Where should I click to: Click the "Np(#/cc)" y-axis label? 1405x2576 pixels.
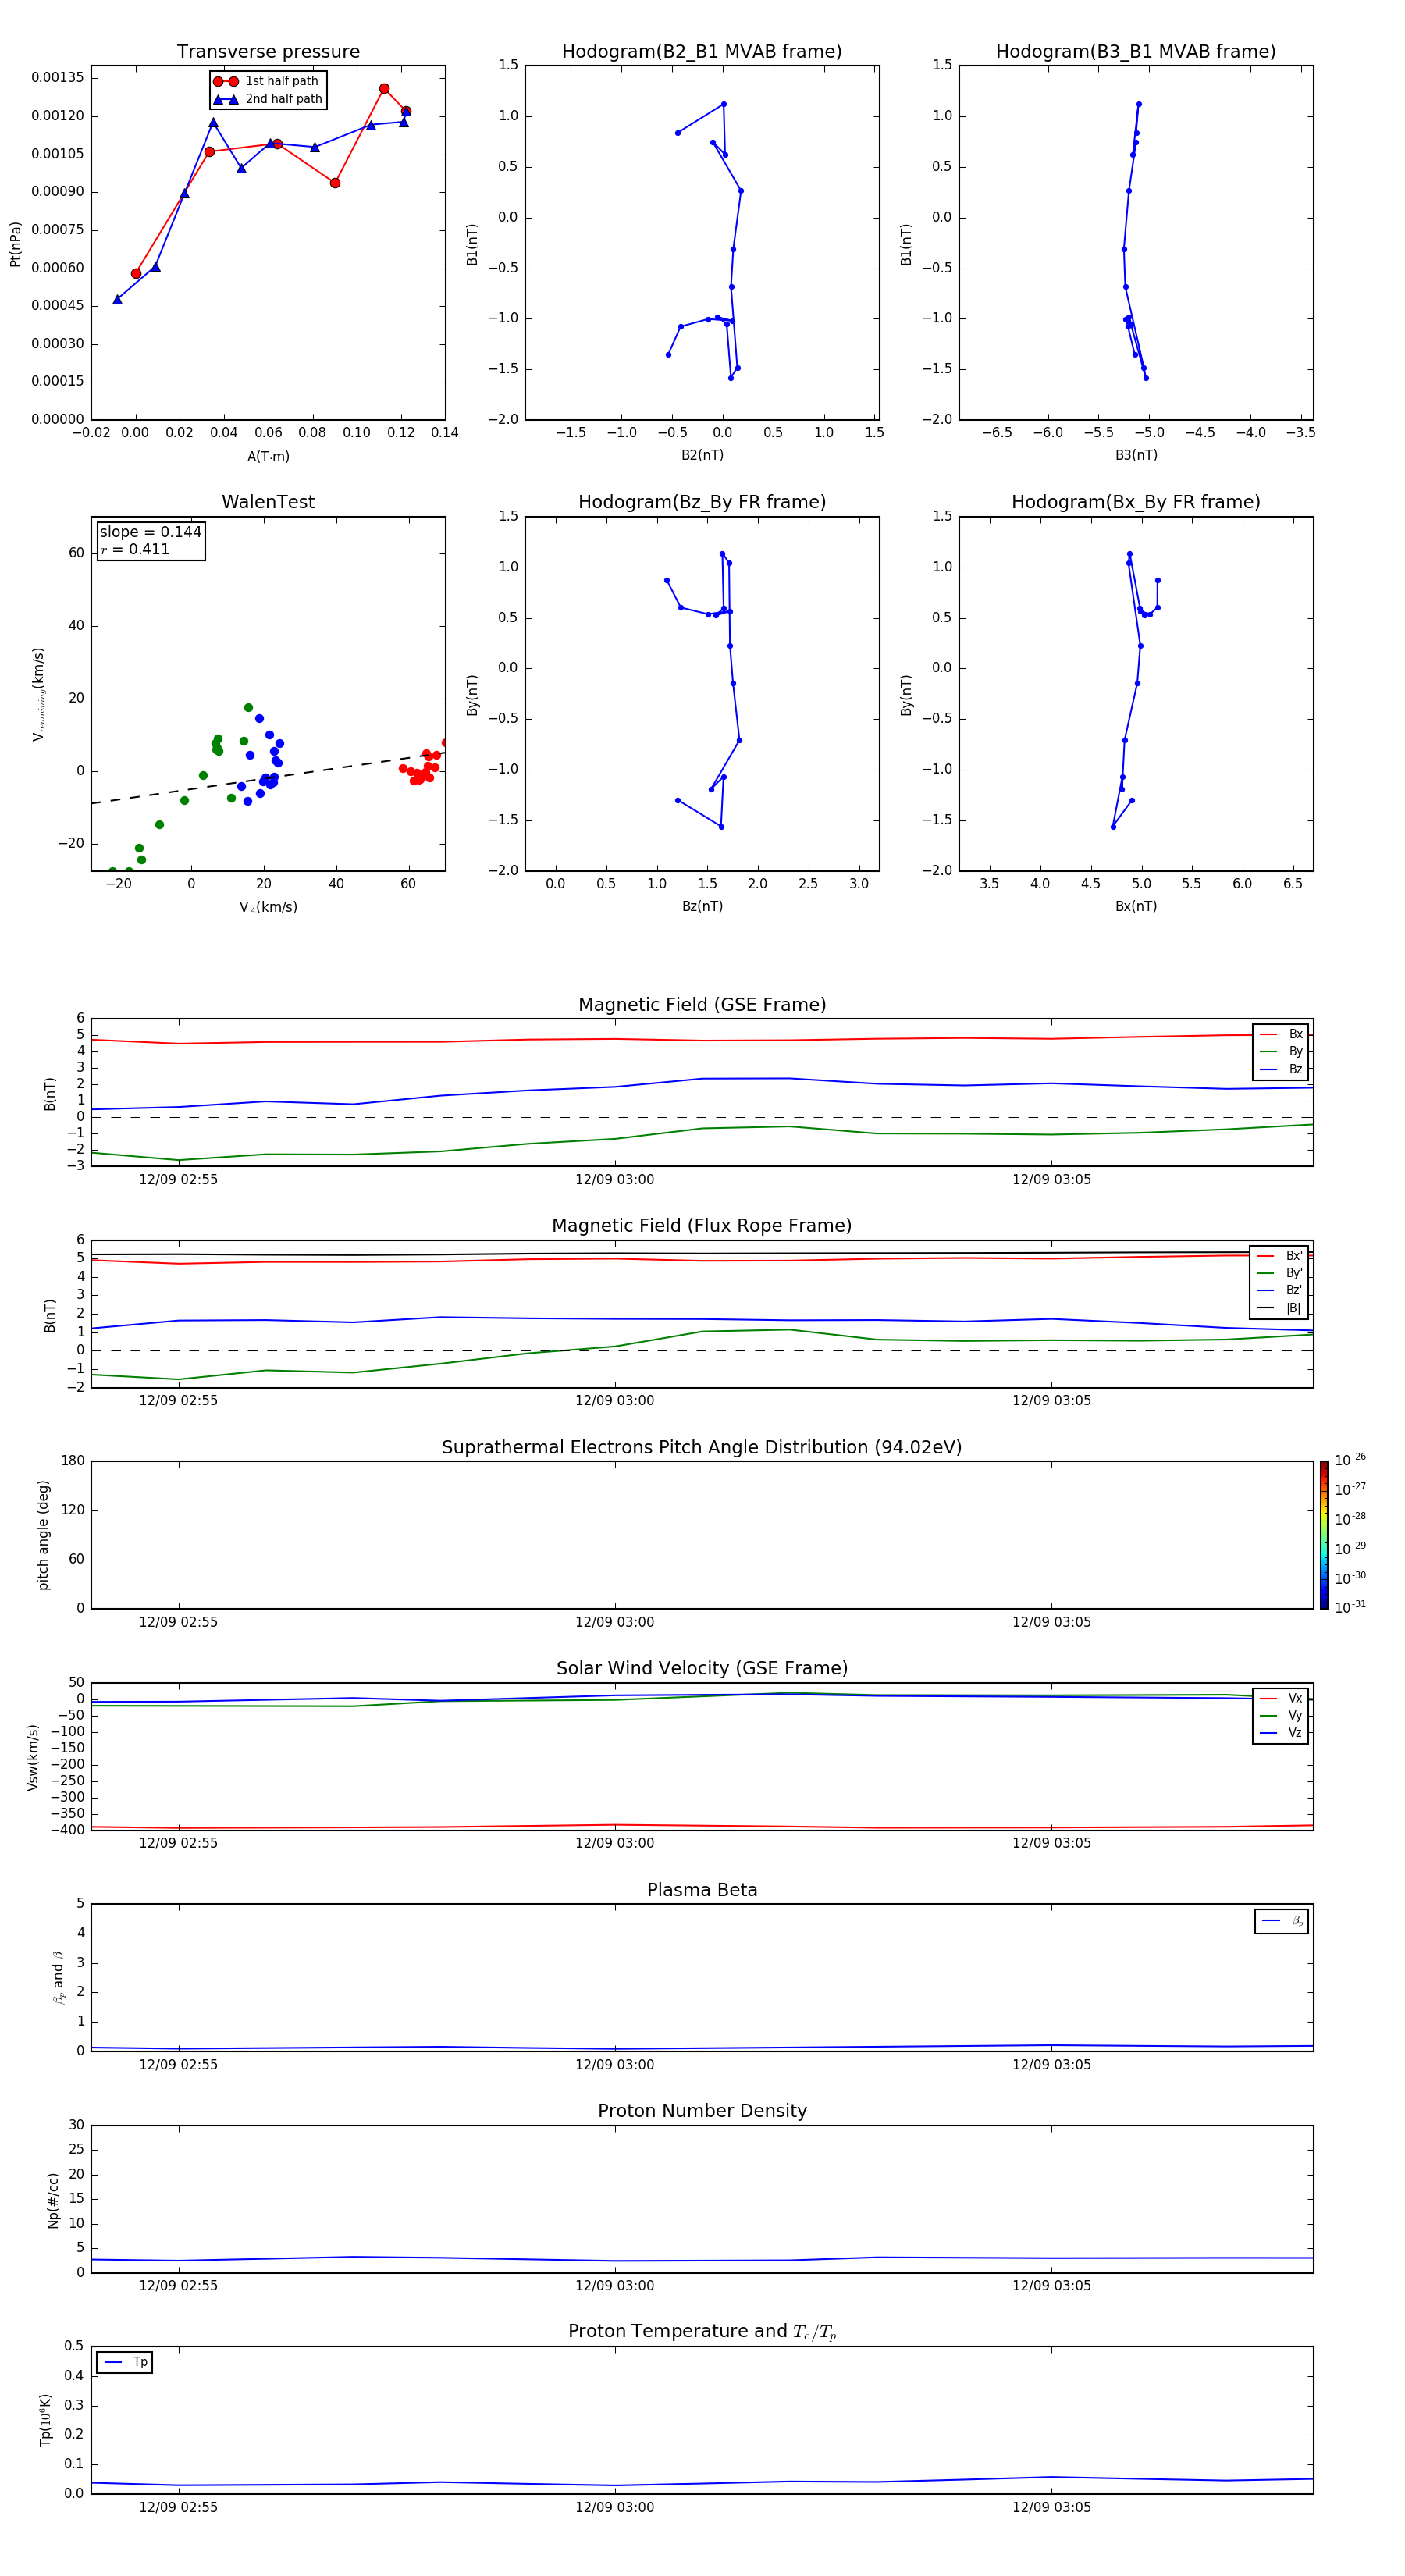point(53,2200)
